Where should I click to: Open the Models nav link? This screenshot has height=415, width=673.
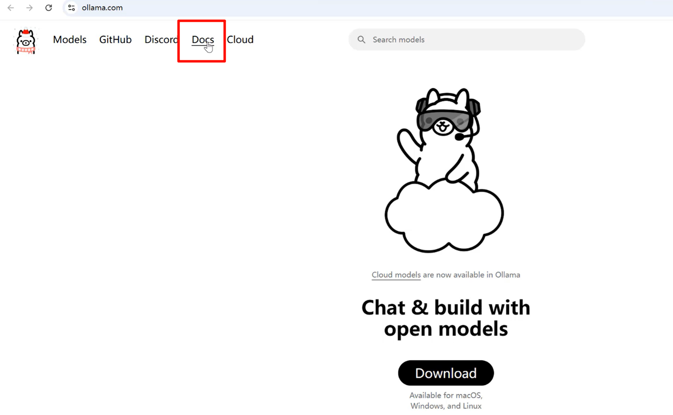coord(70,39)
